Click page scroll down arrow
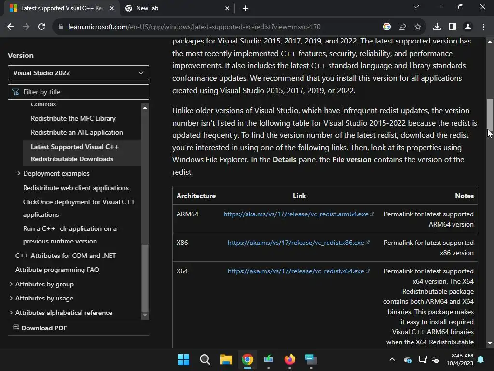 [490, 343]
